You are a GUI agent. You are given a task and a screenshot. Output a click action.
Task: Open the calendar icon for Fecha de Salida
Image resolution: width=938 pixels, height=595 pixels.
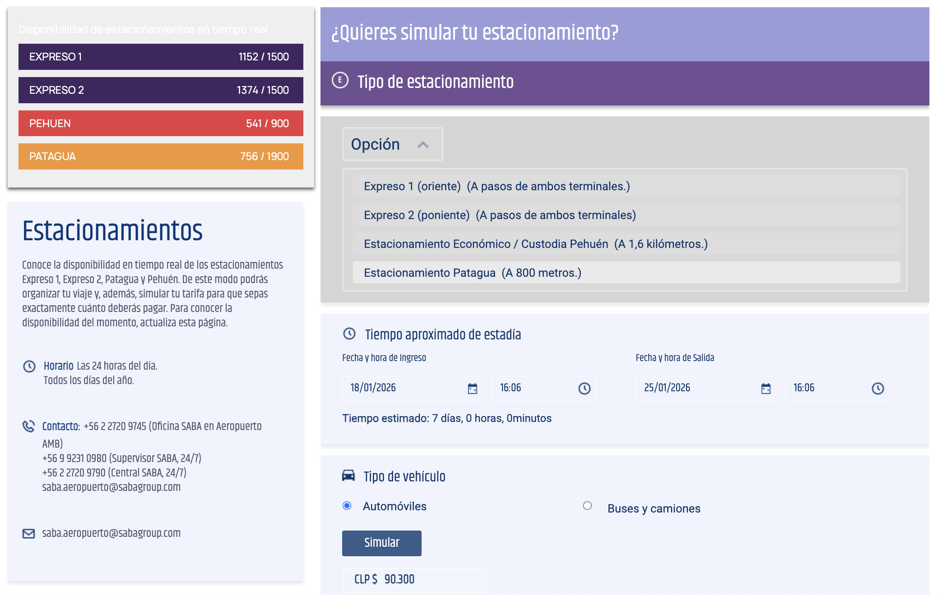[x=765, y=388]
